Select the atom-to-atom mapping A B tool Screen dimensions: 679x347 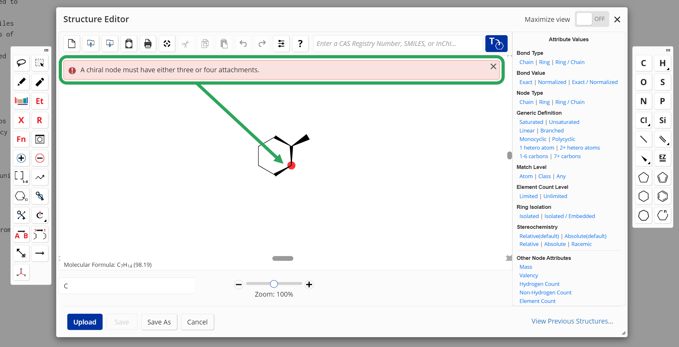coord(21,234)
